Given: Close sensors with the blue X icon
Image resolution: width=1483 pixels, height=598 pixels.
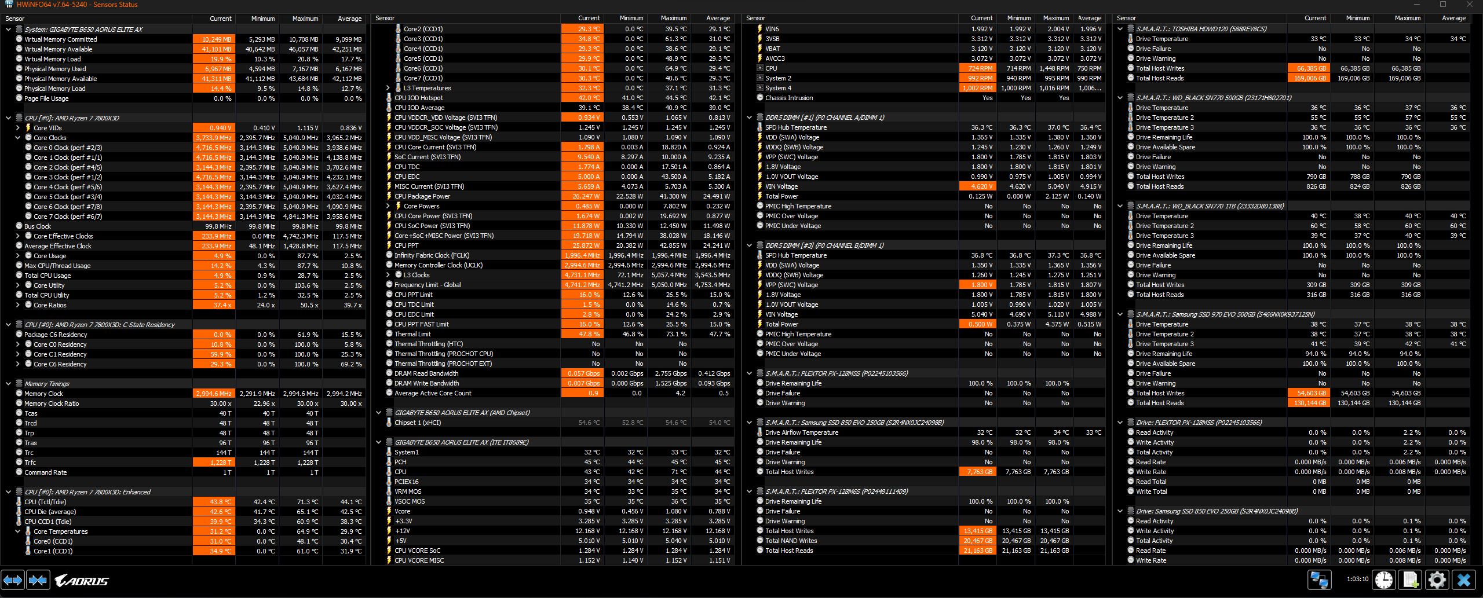Looking at the screenshot, I should pyautogui.click(x=1464, y=579).
